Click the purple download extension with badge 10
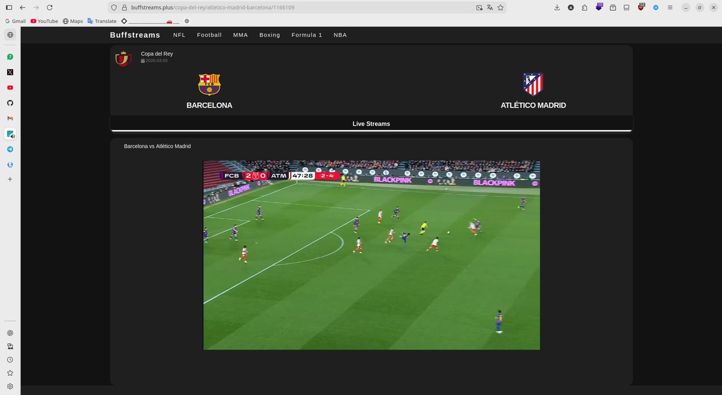Viewport: 722px width, 395px height. click(x=599, y=7)
